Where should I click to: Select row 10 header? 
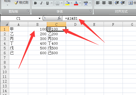pos(5,72)
